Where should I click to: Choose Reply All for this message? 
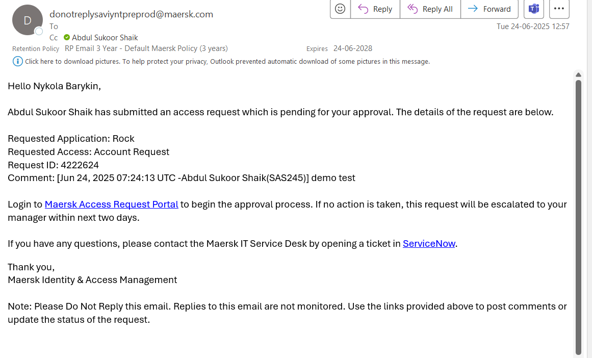coord(430,9)
